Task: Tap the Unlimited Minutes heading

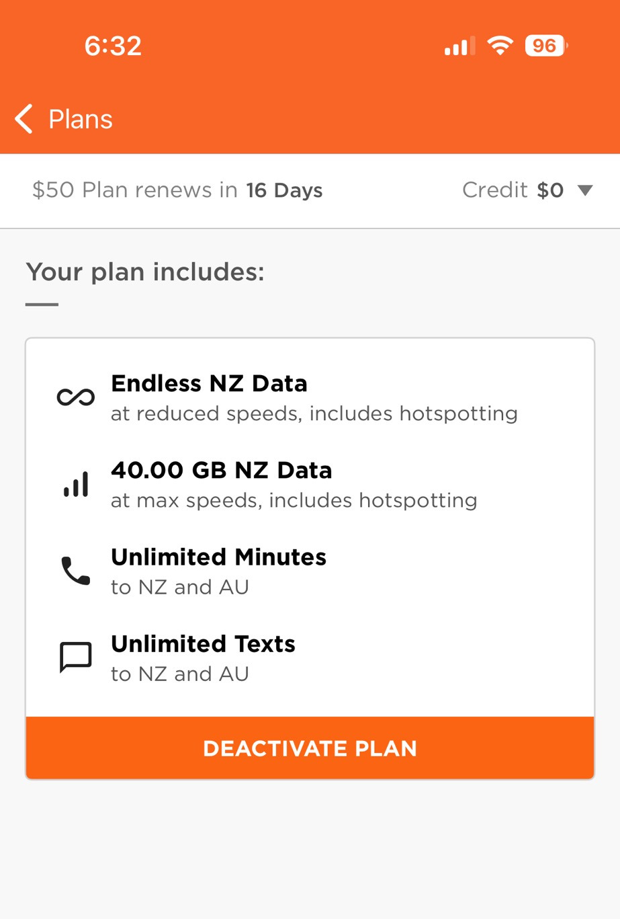Action: pyautogui.click(x=218, y=557)
